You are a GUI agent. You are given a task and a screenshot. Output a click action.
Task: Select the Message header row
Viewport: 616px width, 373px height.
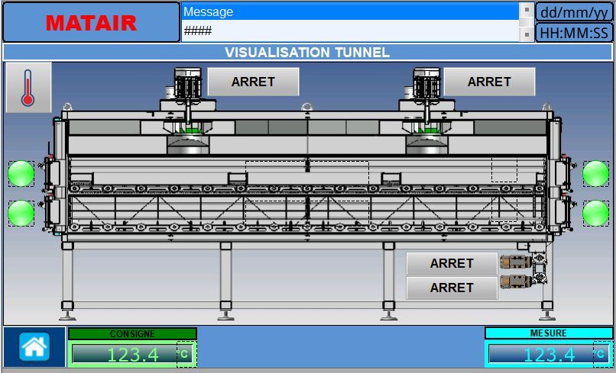[351, 11]
